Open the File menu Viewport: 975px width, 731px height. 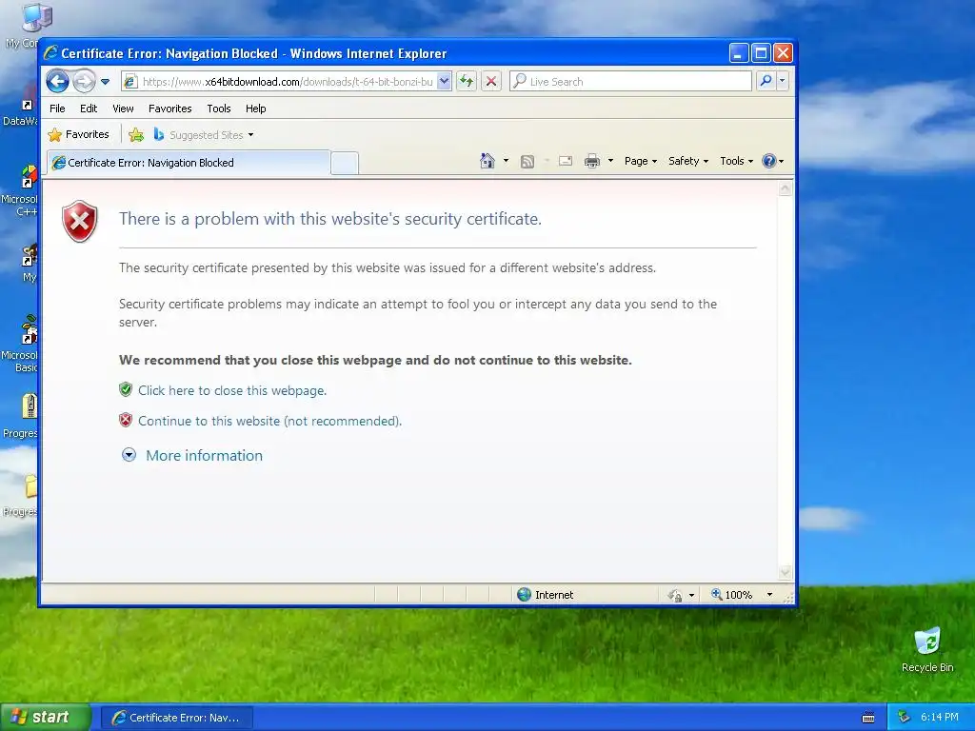tap(57, 109)
